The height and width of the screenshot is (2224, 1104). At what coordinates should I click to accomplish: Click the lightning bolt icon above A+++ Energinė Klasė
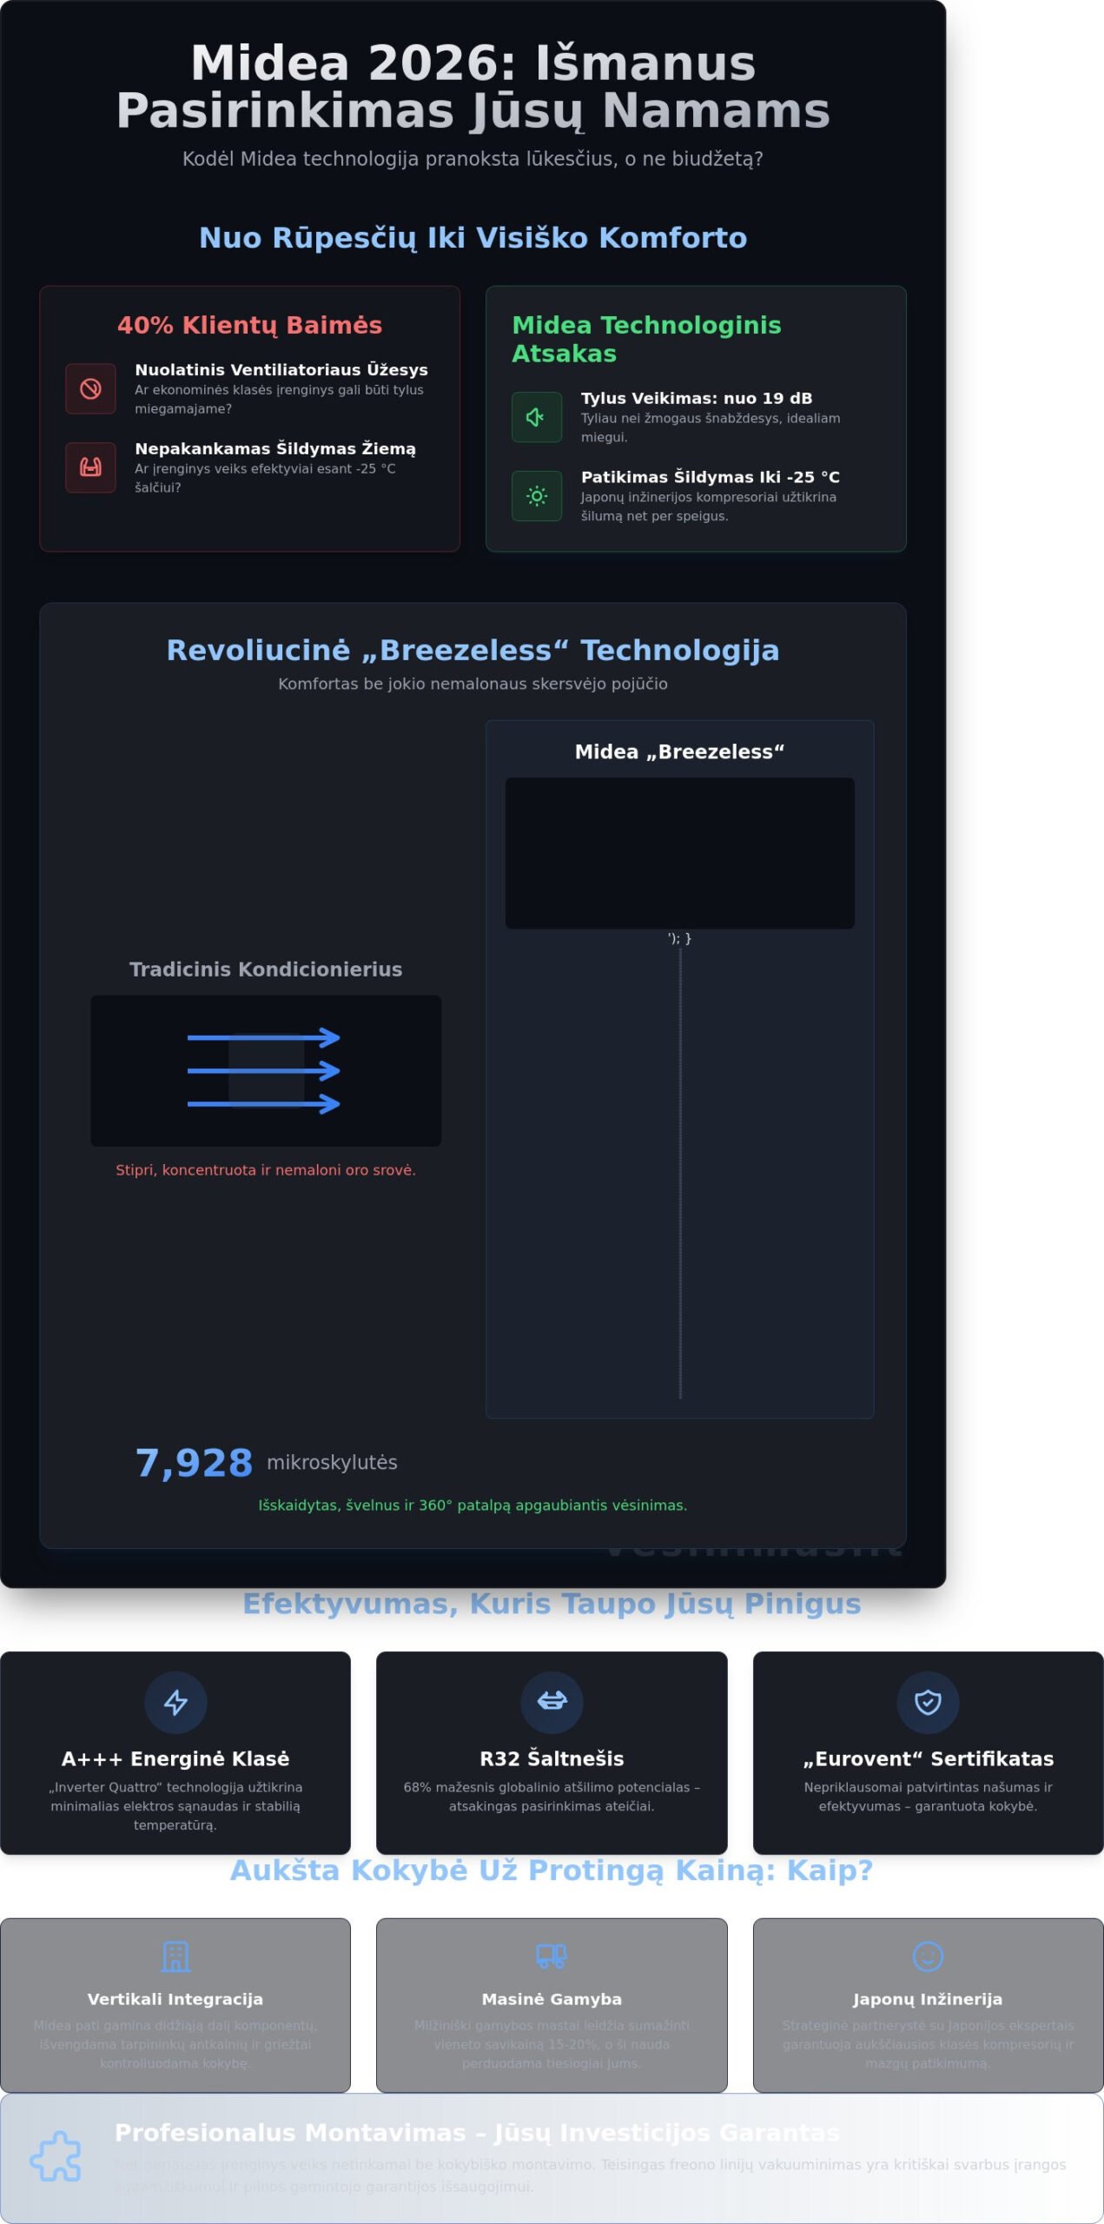[x=175, y=1703]
